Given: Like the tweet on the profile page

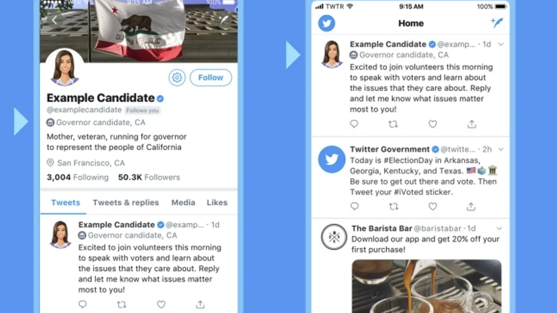Looking at the screenshot, I should [161, 304].
